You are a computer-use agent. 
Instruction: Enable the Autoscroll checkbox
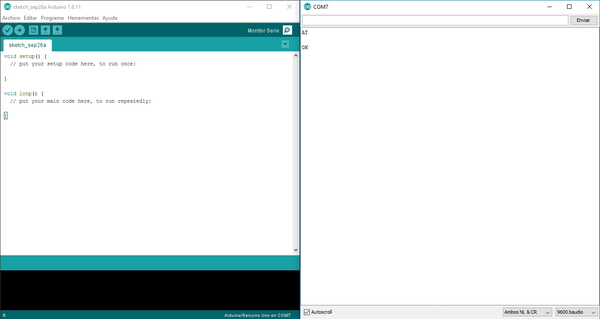point(306,312)
